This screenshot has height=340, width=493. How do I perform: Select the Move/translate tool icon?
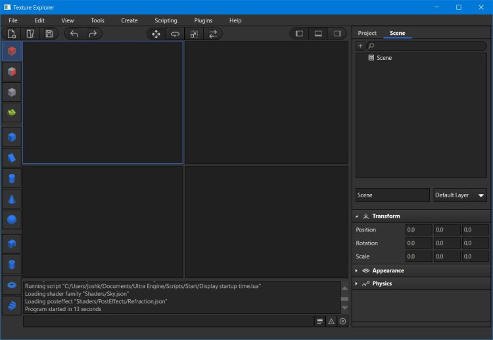coord(156,34)
